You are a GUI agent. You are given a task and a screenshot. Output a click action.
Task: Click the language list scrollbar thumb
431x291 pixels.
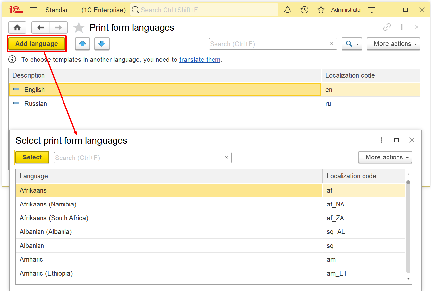[x=408, y=227]
